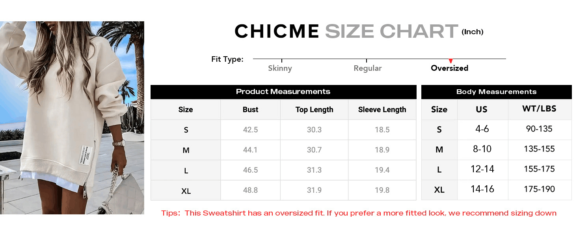Click the sweatshirt product photo
Screen dimensions: 577x236
(72, 118)
